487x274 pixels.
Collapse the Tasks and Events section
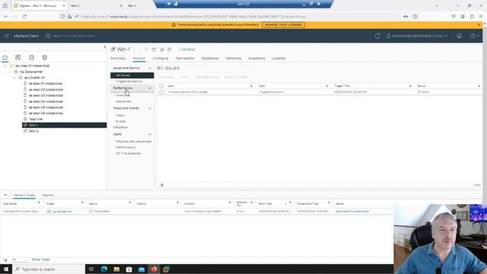150,108
